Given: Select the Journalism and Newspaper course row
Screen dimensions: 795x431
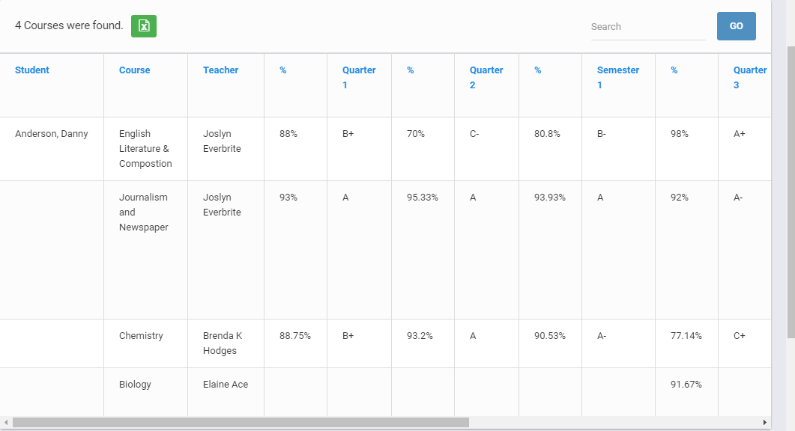Looking at the screenshot, I should (142, 212).
